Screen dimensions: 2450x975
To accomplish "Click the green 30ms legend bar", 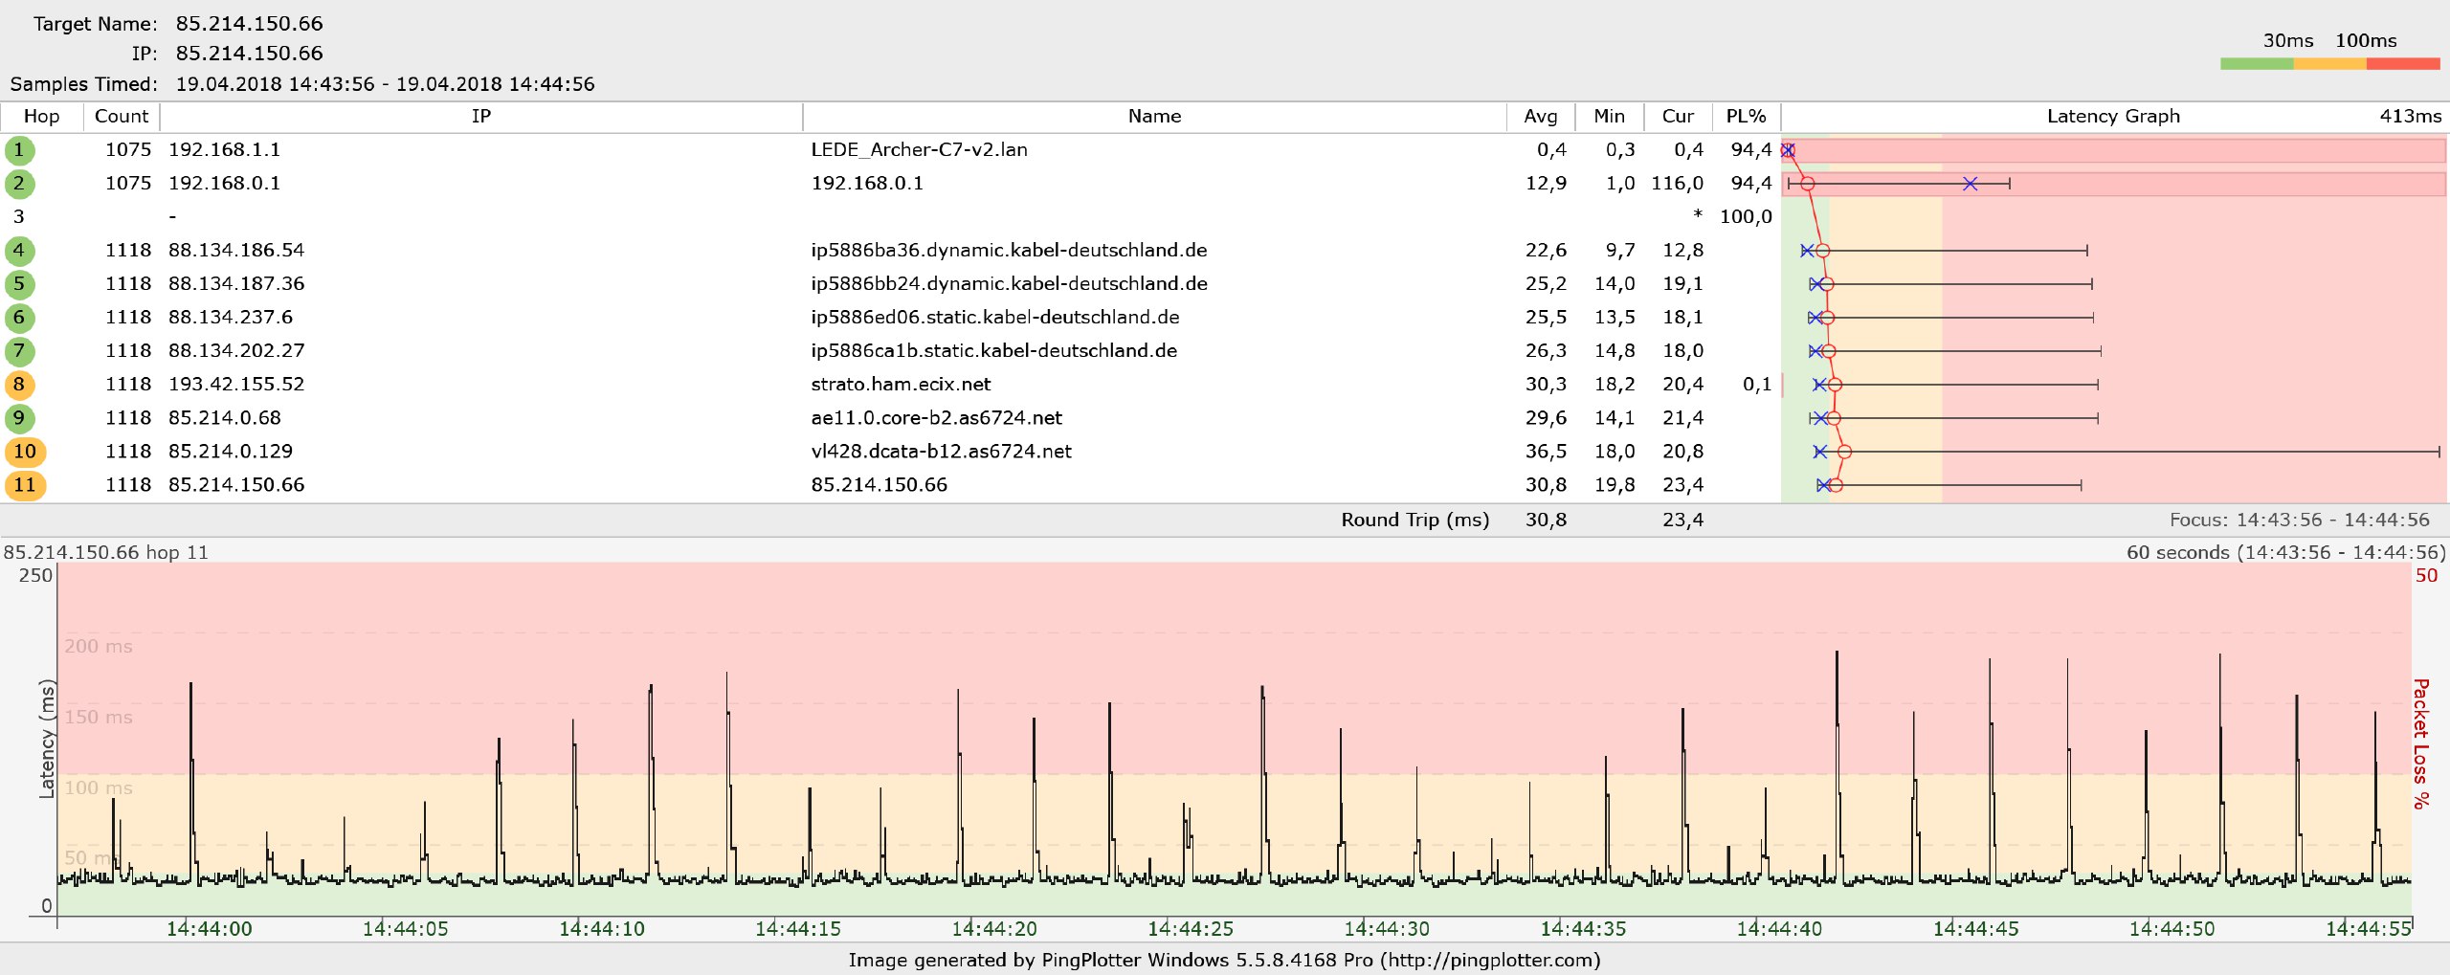I will click(x=2257, y=64).
